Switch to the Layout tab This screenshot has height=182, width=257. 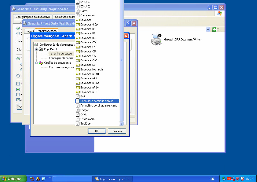pos(30,31)
